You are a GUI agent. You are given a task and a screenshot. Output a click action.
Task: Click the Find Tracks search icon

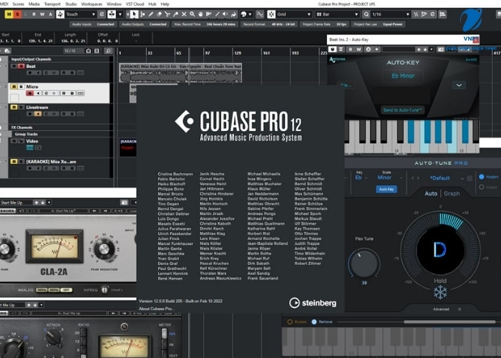point(108,51)
